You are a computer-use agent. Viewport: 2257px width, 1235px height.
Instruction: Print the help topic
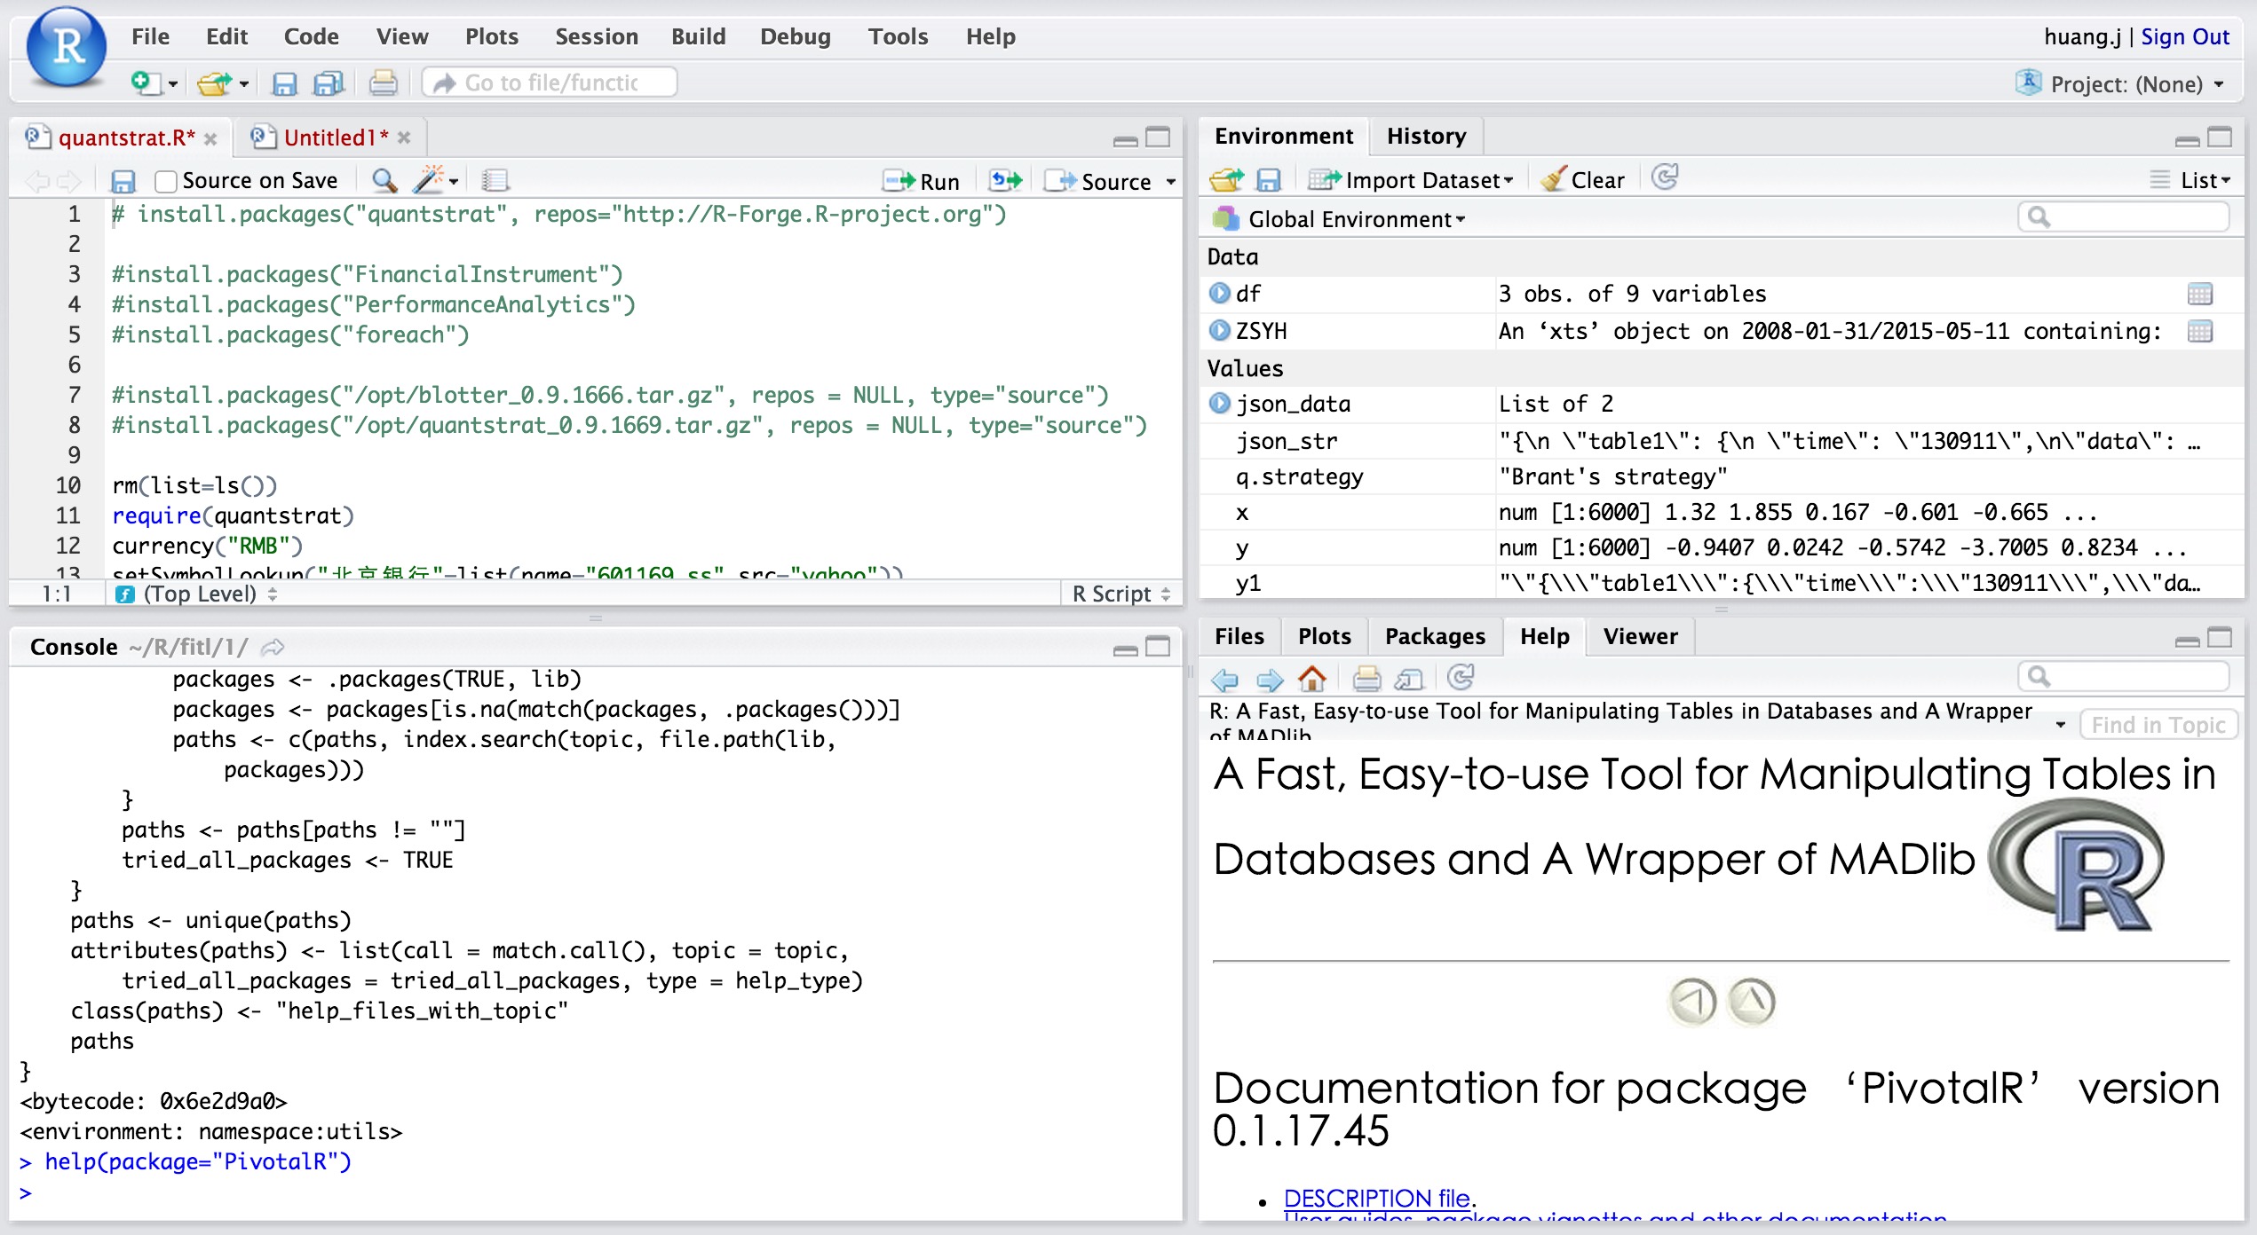1366,680
